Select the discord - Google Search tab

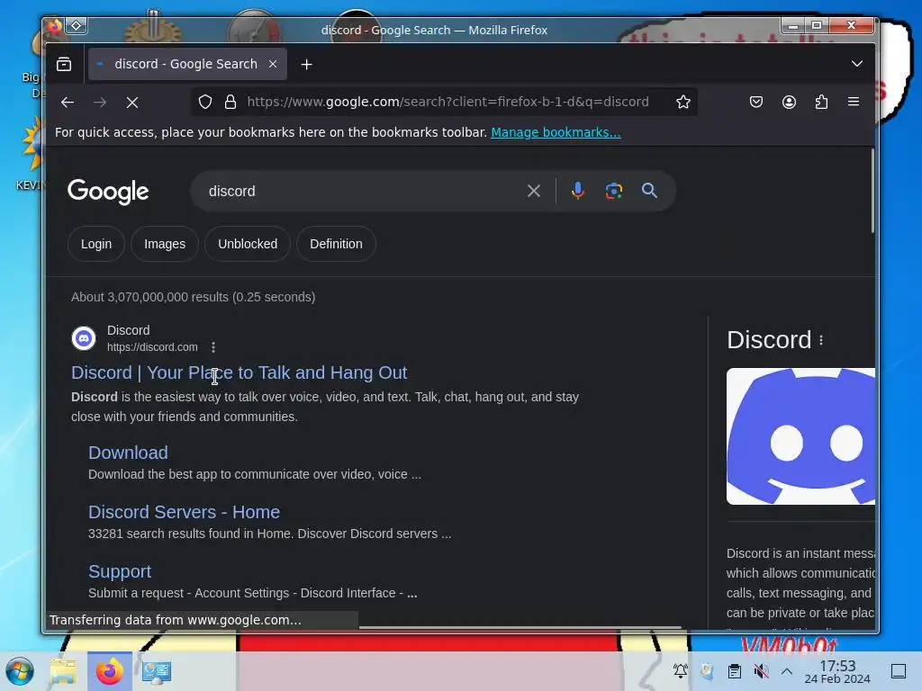pyautogui.click(x=185, y=64)
